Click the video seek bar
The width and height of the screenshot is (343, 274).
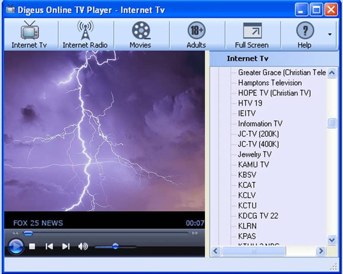pyautogui.click(x=108, y=233)
